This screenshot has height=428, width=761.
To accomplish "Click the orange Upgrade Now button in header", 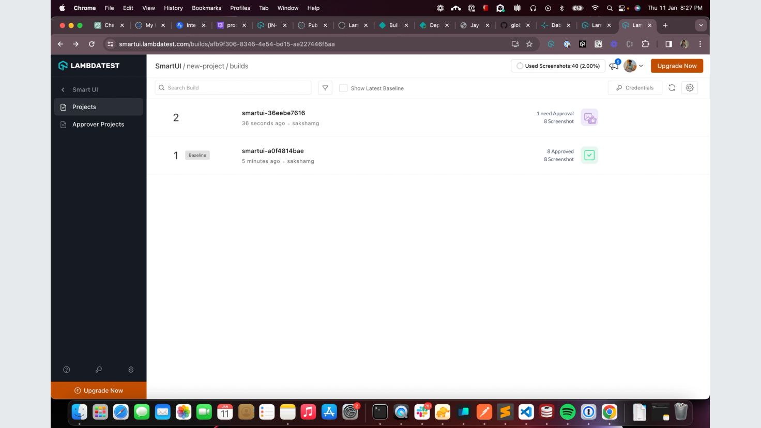I will point(677,66).
